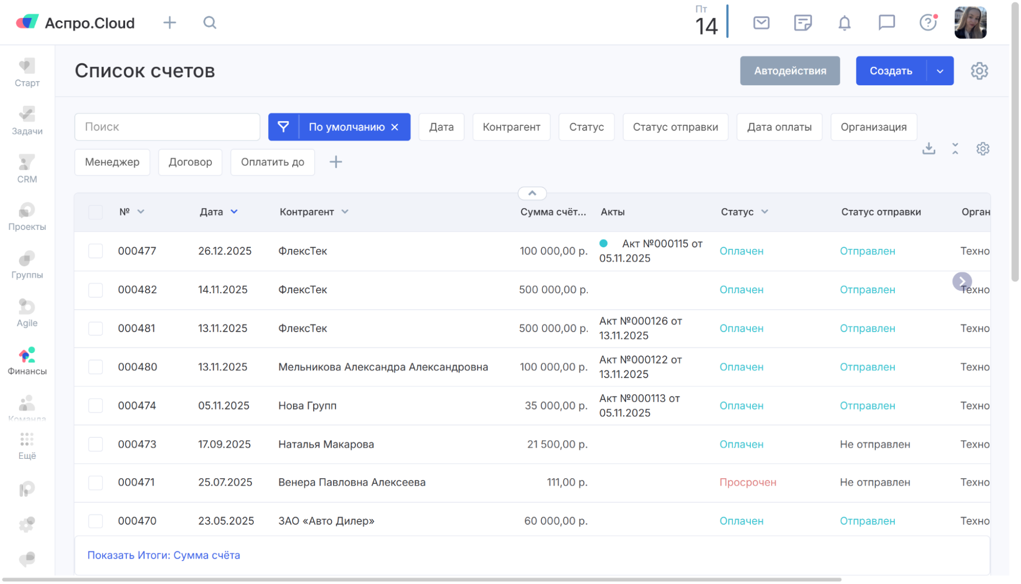1021x584 pixels.
Task: Click the Автодействия button
Action: (x=790, y=71)
